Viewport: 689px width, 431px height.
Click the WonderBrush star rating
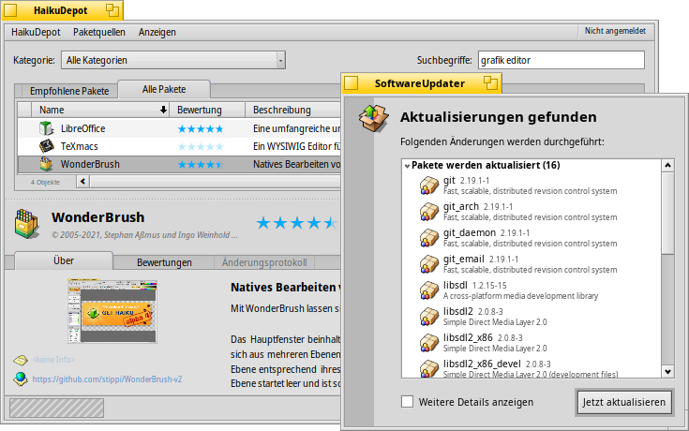[x=295, y=223]
